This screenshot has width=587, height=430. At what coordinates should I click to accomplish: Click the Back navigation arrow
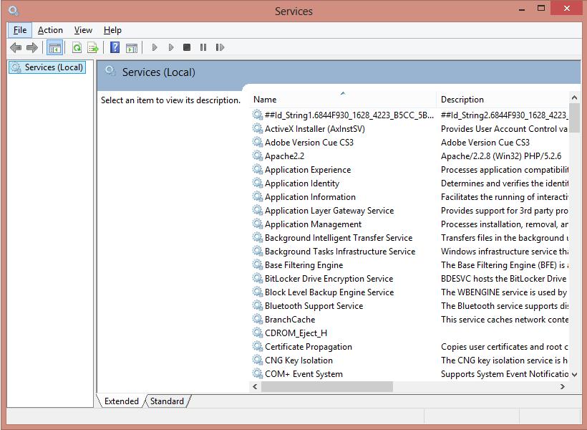(16, 47)
